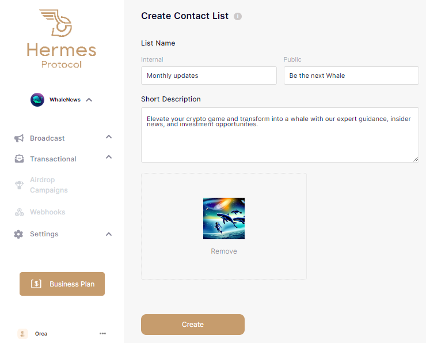This screenshot has height=343, width=426.
Task: Click the Transactional envelope icon
Action: coord(19,159)
